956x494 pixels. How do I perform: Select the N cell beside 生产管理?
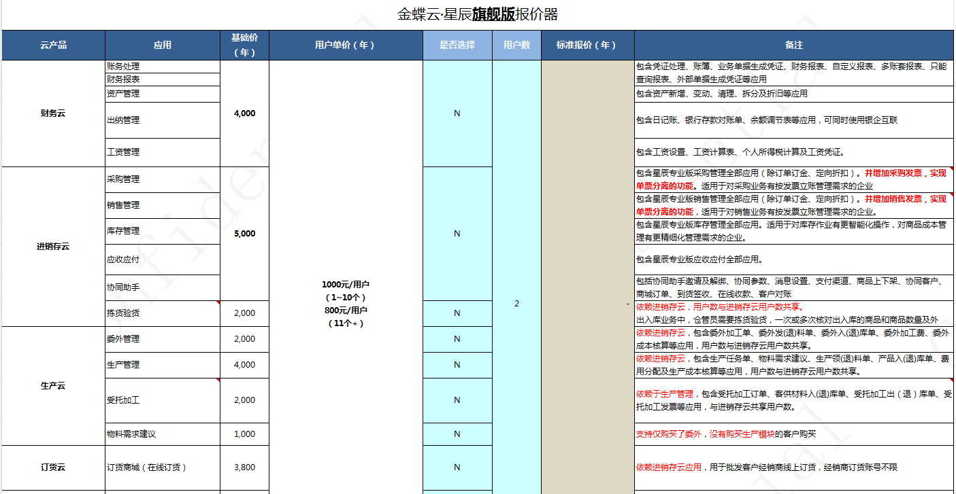point(457,365)
